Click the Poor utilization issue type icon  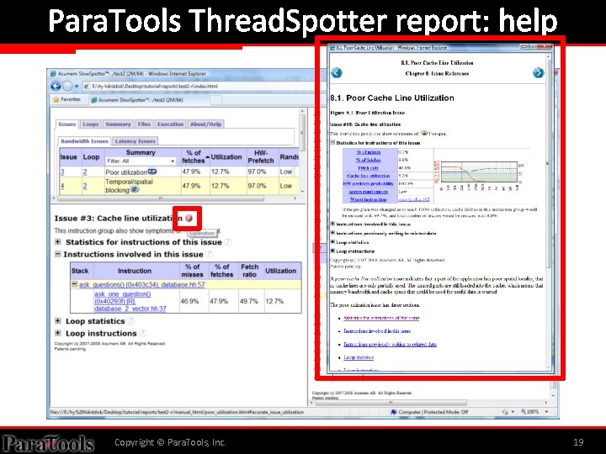[152, 172]
